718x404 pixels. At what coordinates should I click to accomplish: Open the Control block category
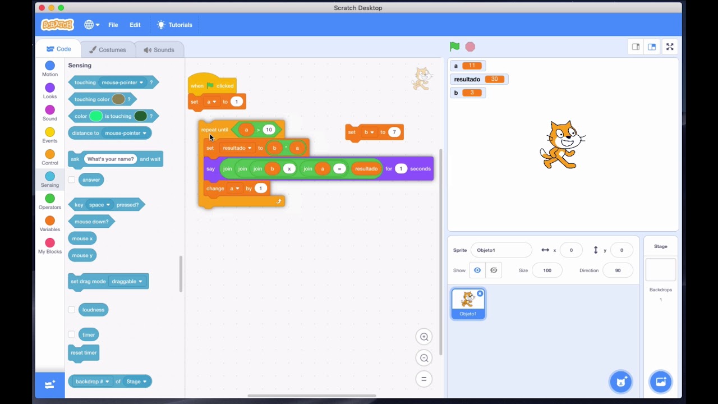50,158
